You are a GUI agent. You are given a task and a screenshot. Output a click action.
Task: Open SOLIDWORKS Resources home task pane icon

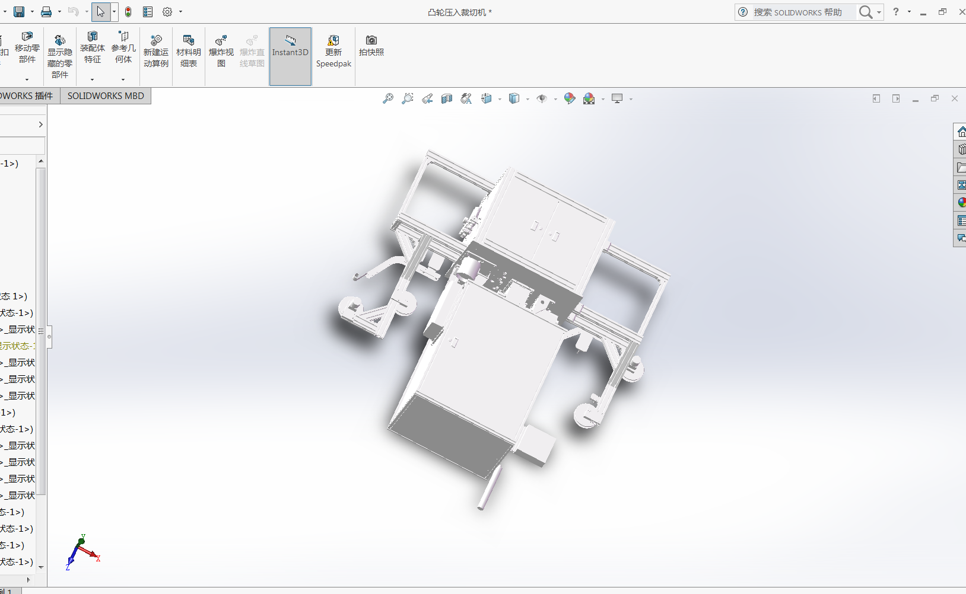tap(961, 132)
